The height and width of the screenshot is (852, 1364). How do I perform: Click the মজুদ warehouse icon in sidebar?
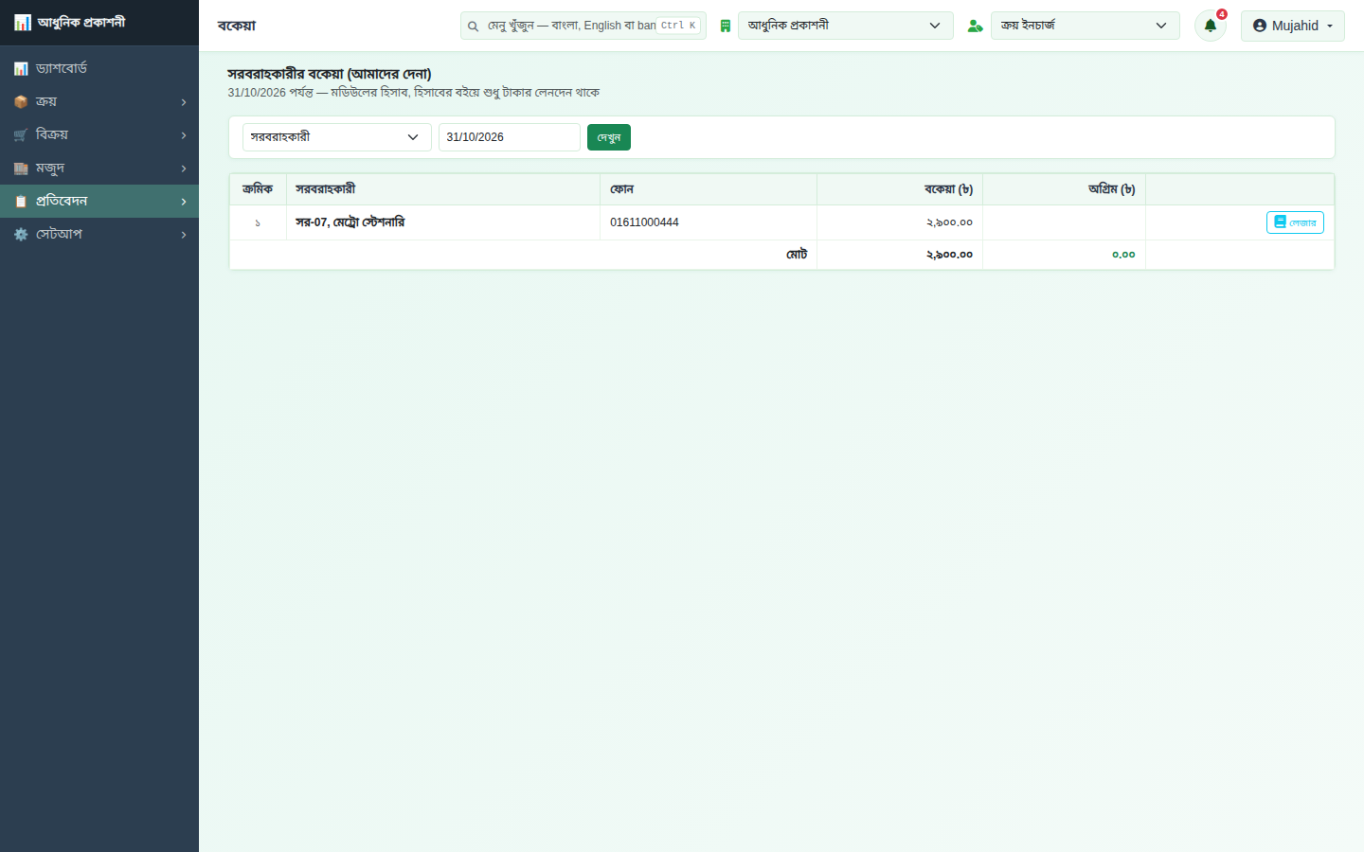click(21, 169)
